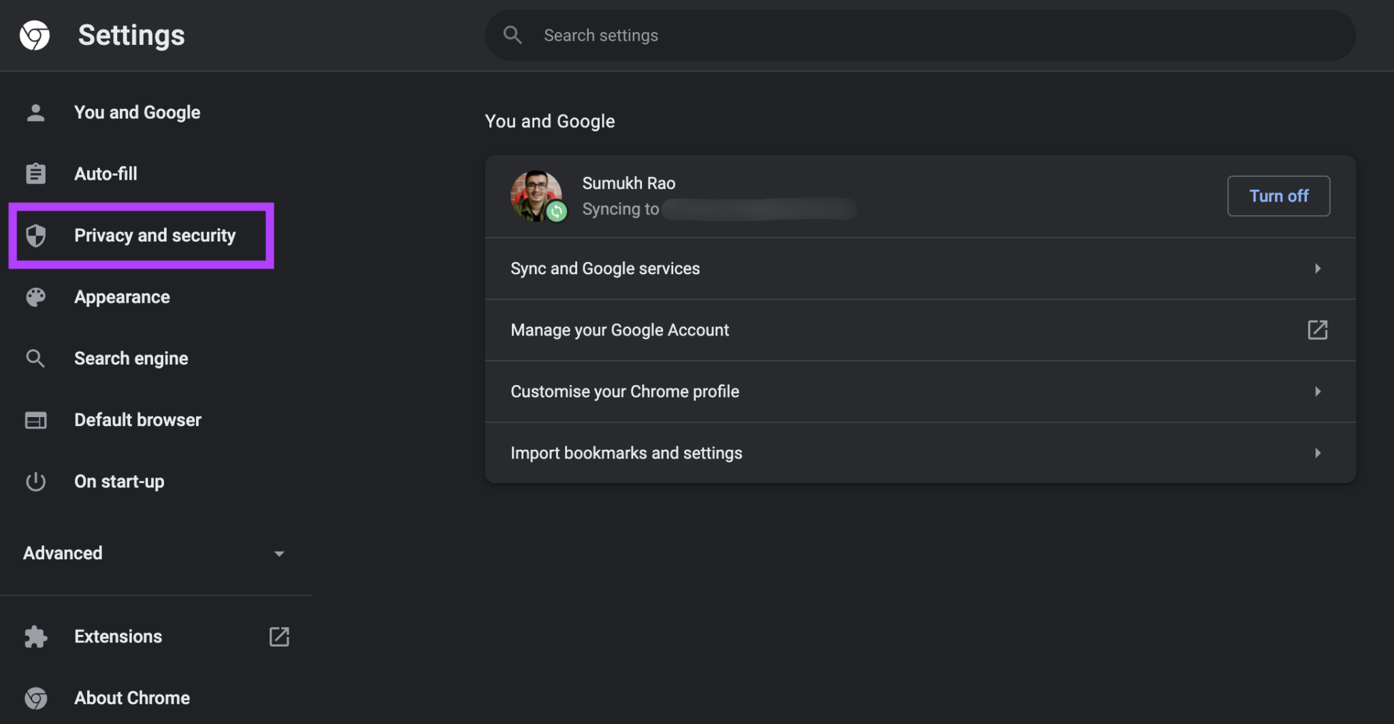Screen dimensions: 1394x724
Task: Click the On start-up power icon
Action: [x=35, y=482]
